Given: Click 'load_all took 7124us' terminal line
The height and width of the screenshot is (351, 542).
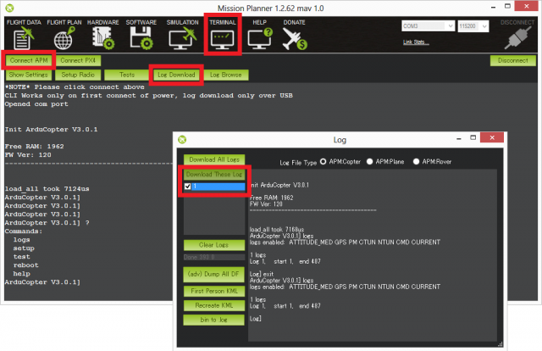Looking at the screenshot, I should (x=47, y=189).
